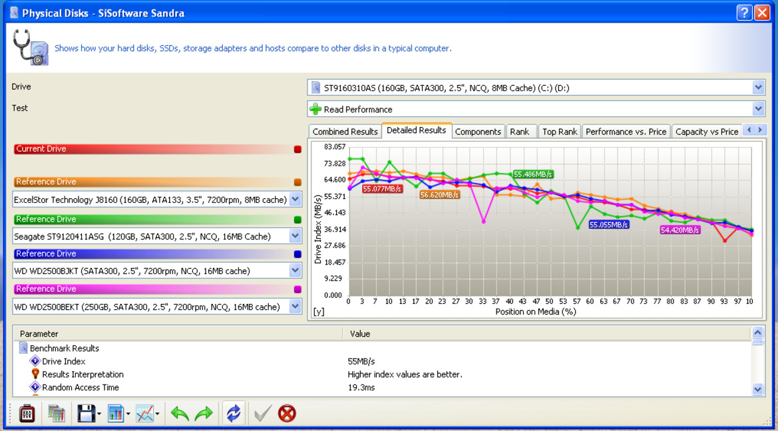The width and height of the screenshot is (778, 431).
Task: Click the Help question mark title button
Action: pyautogui.click(x=744, y=13)
